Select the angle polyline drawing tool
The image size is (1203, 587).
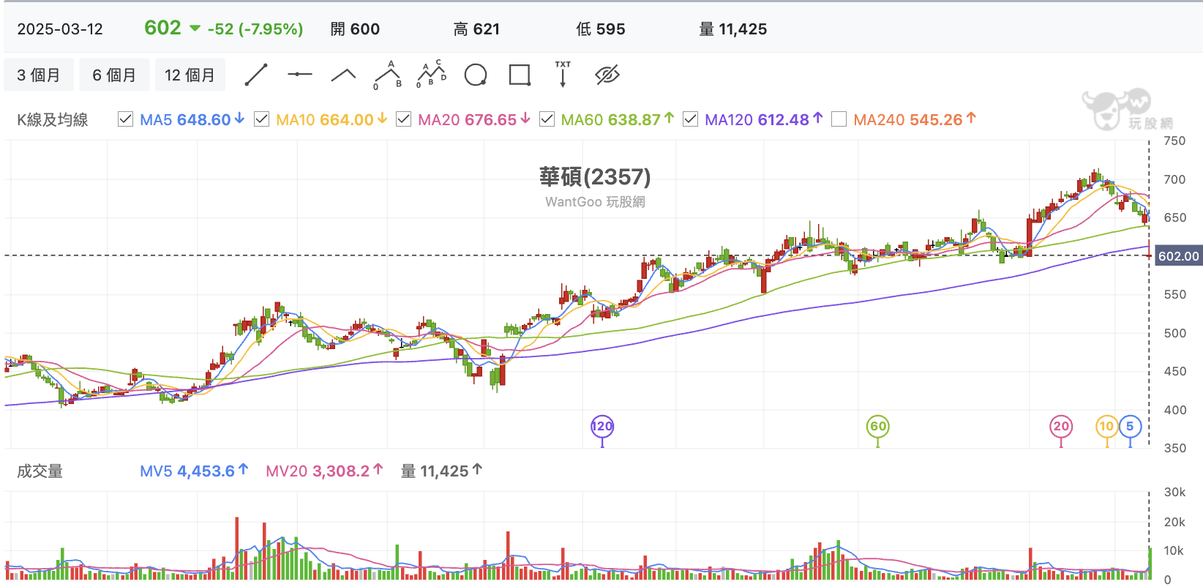click(x=344, y=75)
